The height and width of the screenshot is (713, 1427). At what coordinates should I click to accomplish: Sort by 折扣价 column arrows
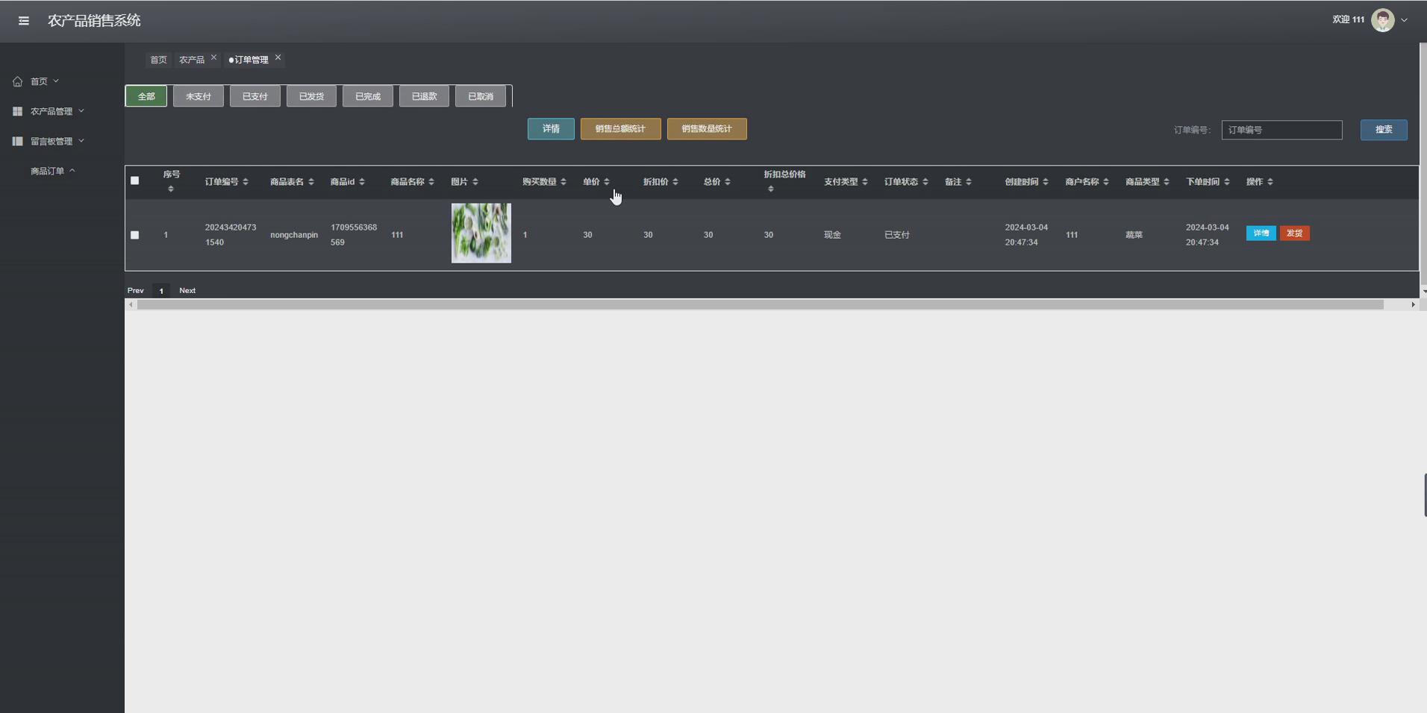coord(675,182)
